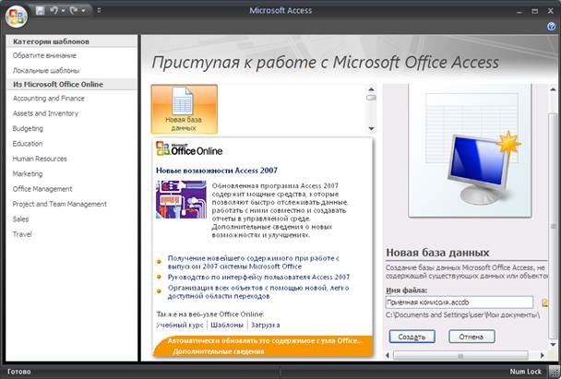Click the Готово status bar text
The image size is (561, 379).
[19, 372]
